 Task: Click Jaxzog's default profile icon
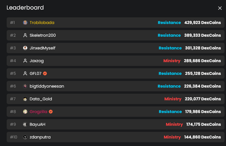tap(25, 61)
